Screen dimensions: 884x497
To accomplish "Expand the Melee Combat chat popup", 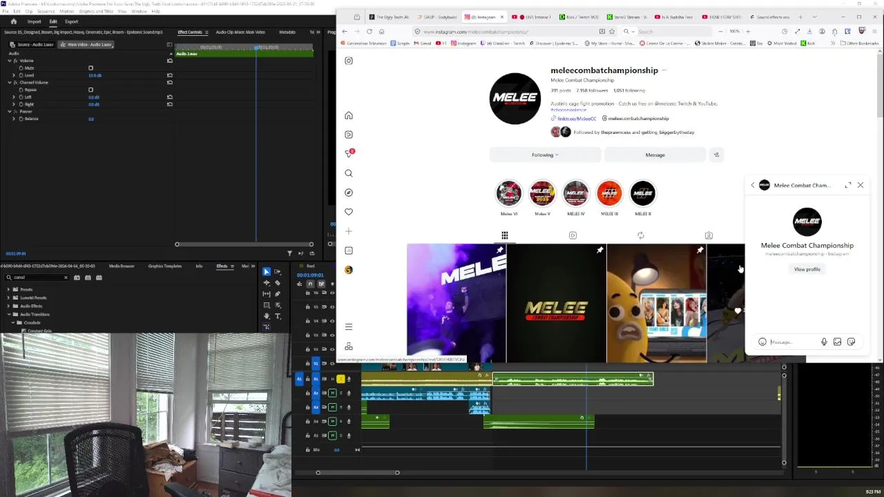I will click(x=848, y=185).
